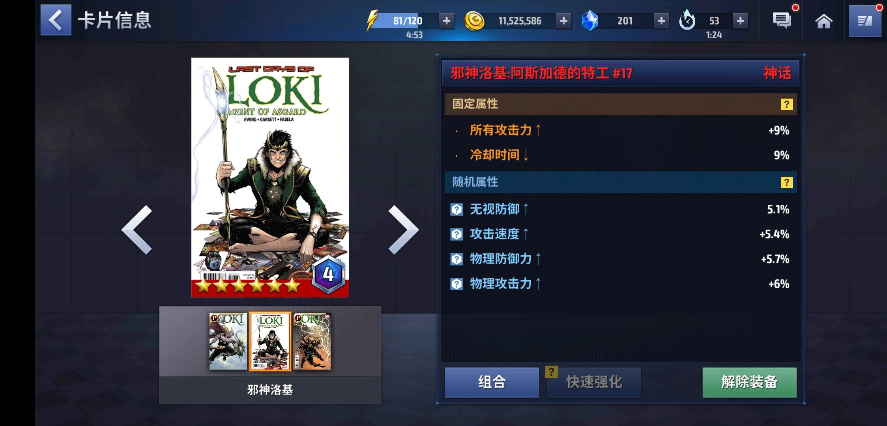
Task: Add energy with the plus next to 81/120
Action: (x=446, y=21)
